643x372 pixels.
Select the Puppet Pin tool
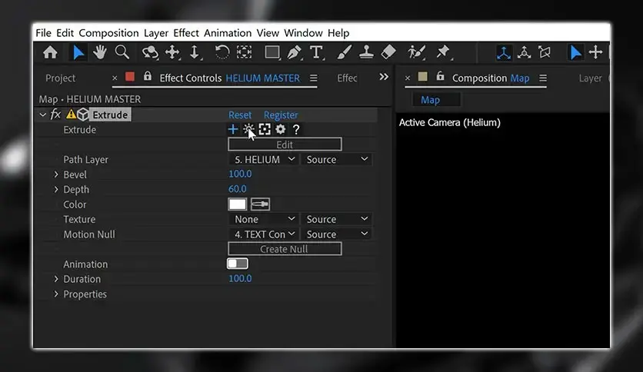[443, 52]
